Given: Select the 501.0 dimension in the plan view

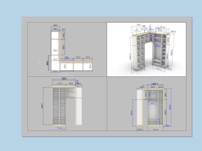Looking at the screenshot, I should (x=55, y=60).
